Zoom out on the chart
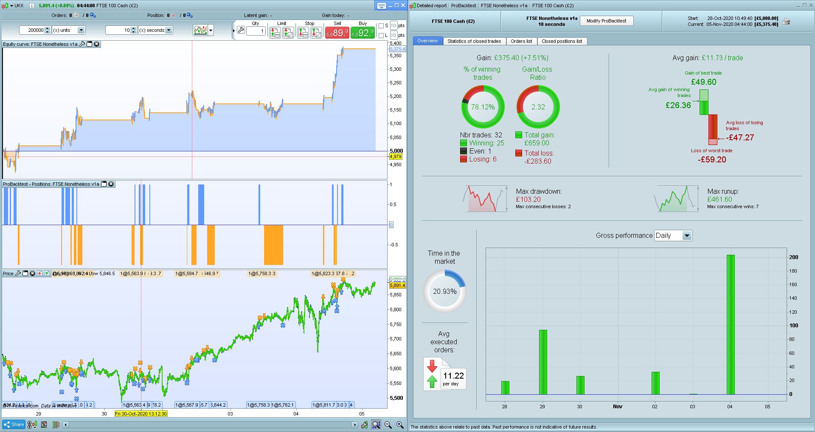This screenshot has height=432, width=815. (388, 424)
